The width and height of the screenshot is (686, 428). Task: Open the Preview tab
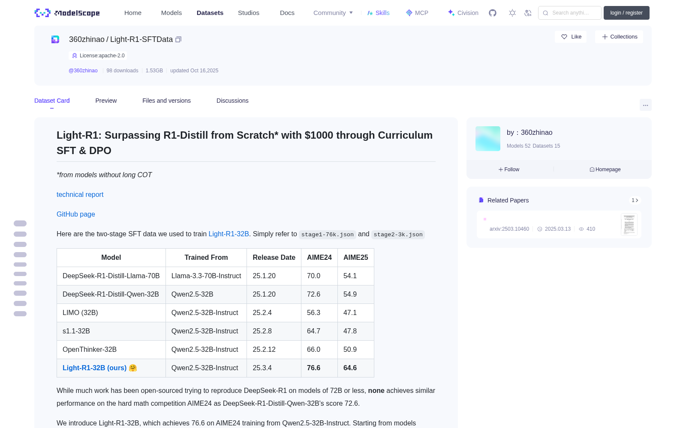click(106, 101)
